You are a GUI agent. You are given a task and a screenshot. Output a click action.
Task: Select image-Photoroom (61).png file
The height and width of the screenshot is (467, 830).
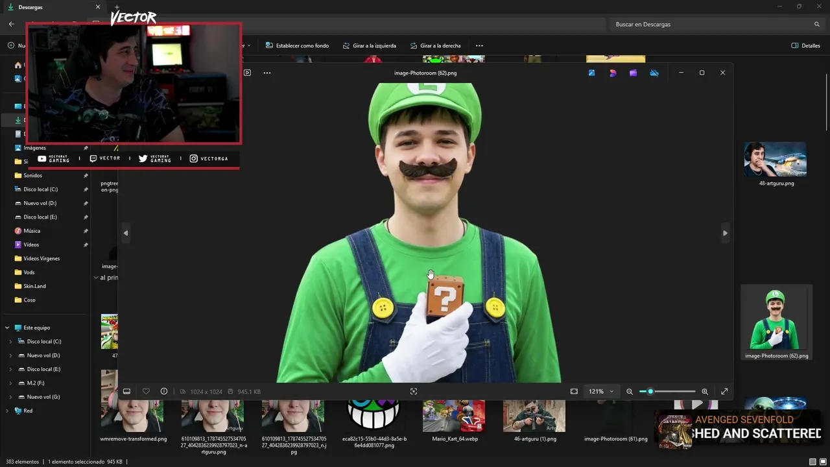pos(615,420)
